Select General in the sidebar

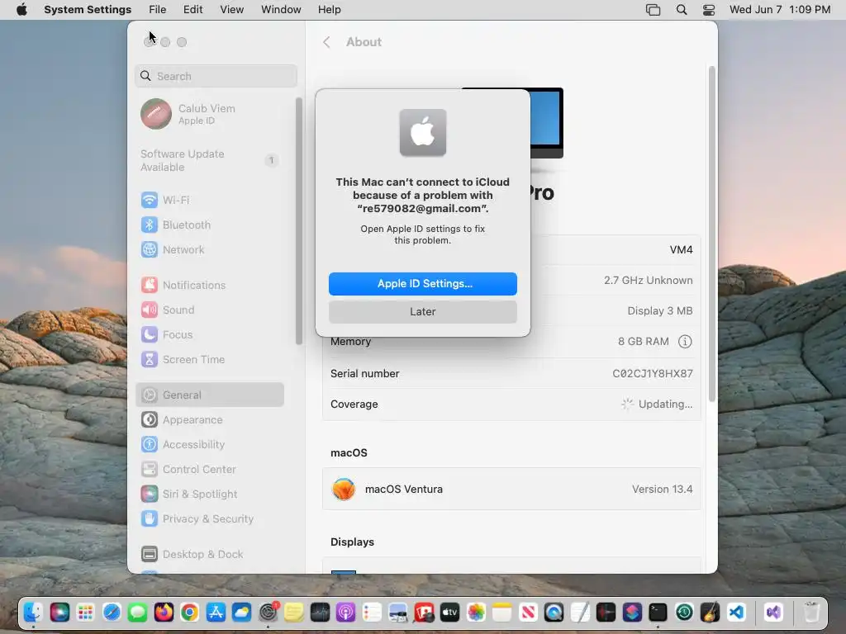pos(210,395)
